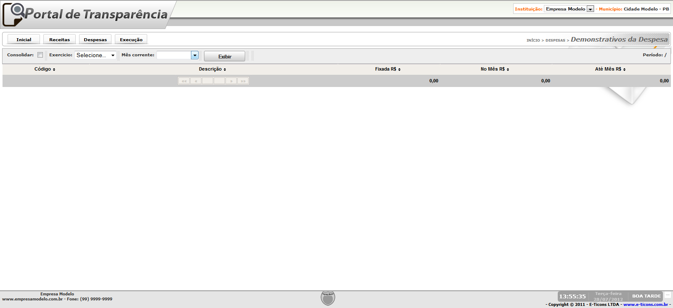
Task: Click the Até Mês R$ column header
Action: (610, 69)
